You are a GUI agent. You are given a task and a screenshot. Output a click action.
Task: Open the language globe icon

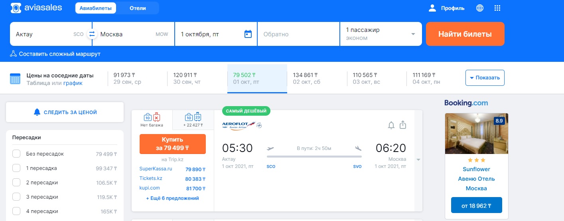[x=480, y=8]
